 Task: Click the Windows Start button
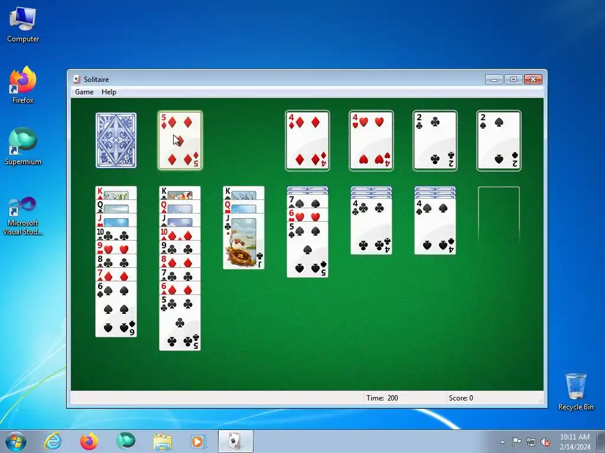pos(16,441)
